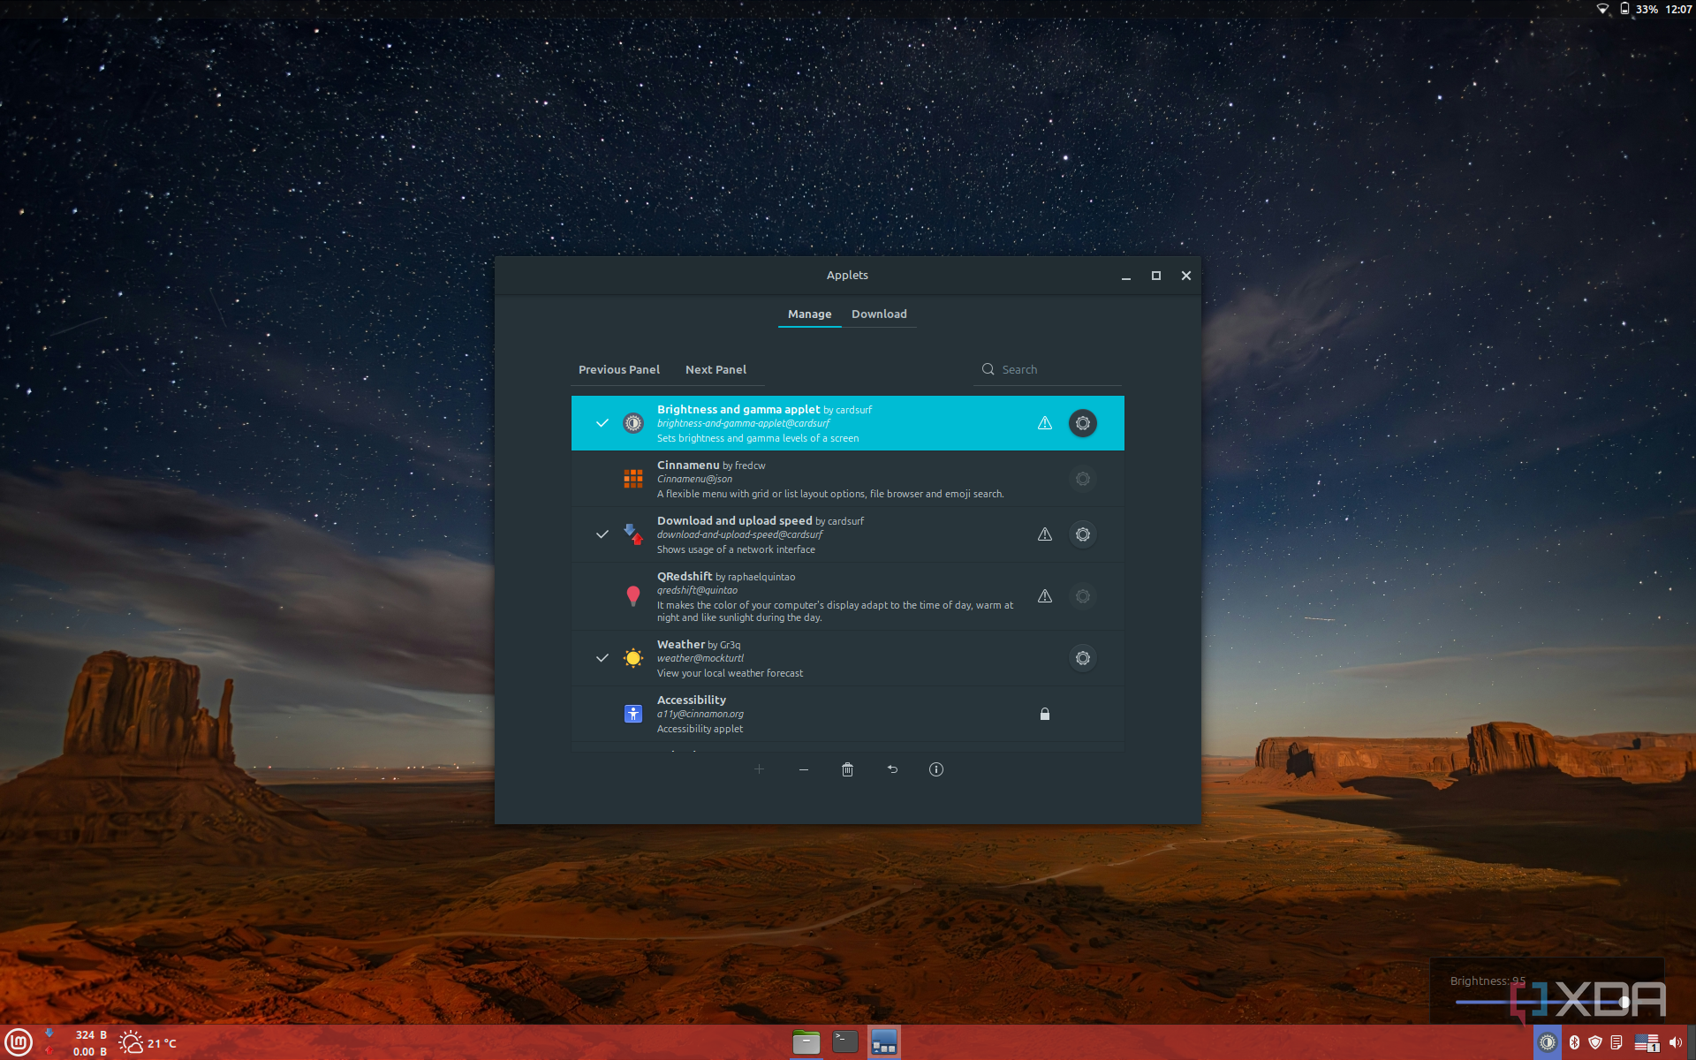Click the weather applet on the panel
Image resolution: width=1696 pixels, height=1060 pixels.
(148, 1043)
